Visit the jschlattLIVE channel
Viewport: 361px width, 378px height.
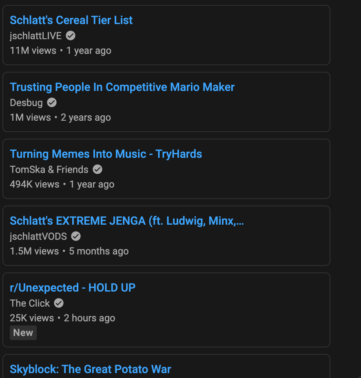35,36
